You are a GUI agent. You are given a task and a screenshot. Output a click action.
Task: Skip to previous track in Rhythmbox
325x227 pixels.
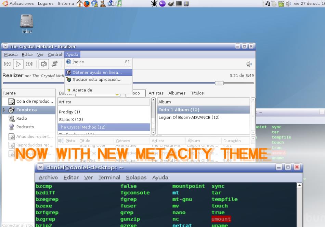(x=7, y=64)
